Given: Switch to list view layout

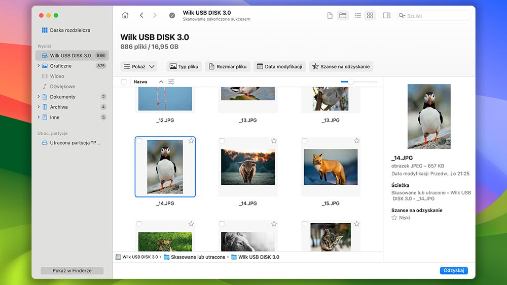Looking at the screenshot, I should [x=357, y=16].
